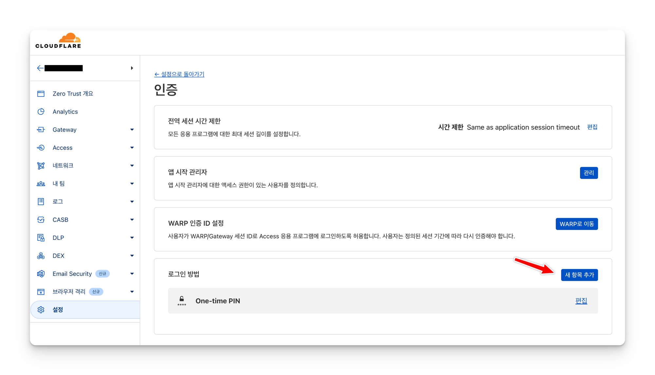Expand the 로그 submenu arrow

(132, 202)
